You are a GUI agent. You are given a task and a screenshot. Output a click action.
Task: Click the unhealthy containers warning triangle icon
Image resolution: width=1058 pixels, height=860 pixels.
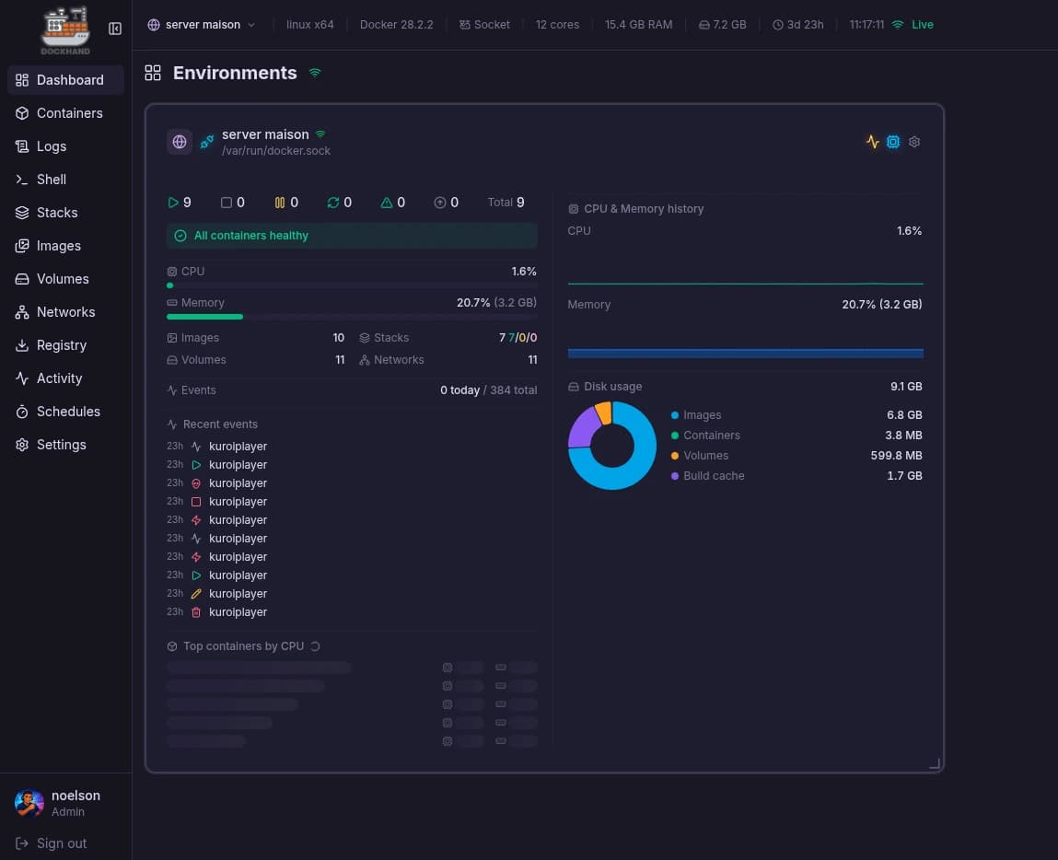[x=387, y=203]
